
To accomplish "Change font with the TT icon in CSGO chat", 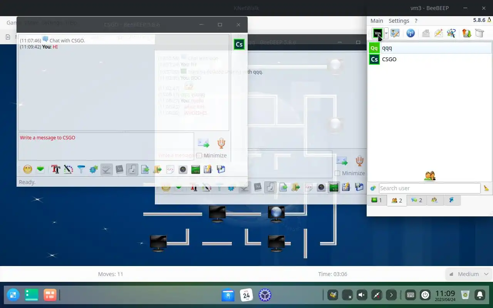I will click(x=55, y=169).
